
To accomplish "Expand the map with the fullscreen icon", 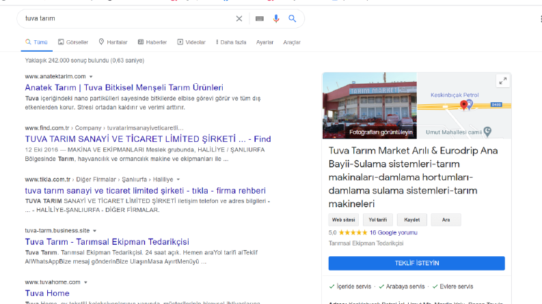I will point(503,81).
